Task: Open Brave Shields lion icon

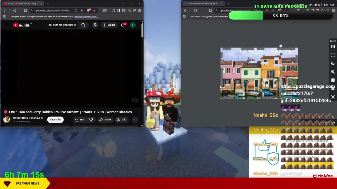Action: tap(88, 10)
